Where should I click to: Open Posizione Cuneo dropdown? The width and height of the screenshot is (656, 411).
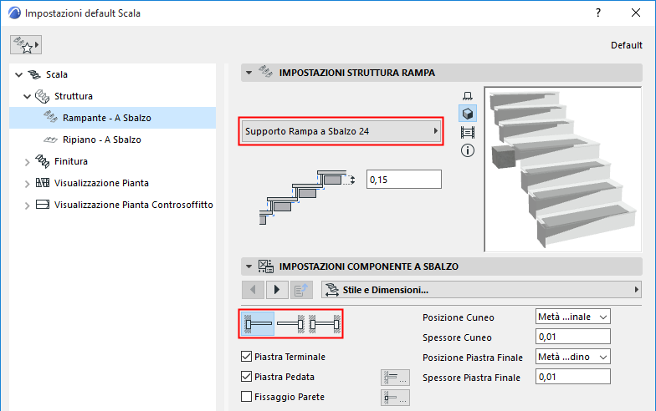[572, 317]
